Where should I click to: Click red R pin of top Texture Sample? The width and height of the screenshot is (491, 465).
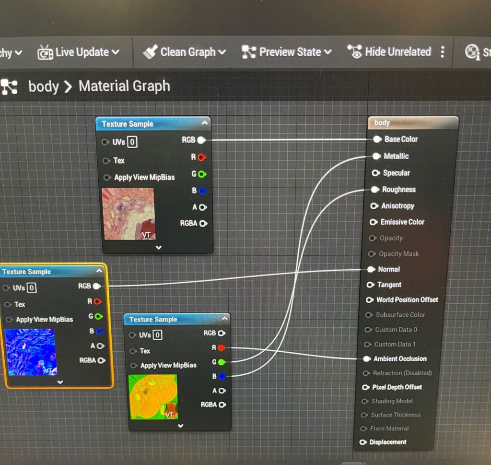[202, 157]
